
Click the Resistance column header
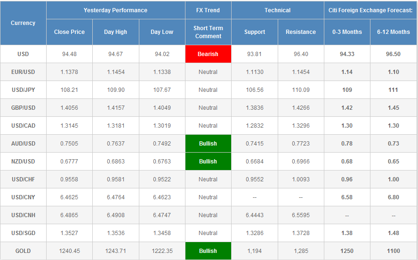pyautogui.click(x=300, y=32)
